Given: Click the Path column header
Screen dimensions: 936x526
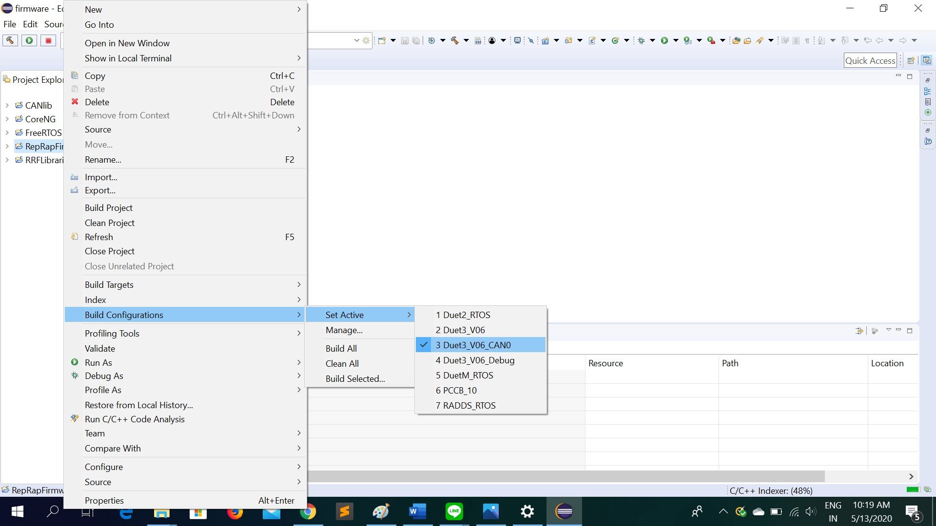Looking at the screenshot, I should pyautogui.click(x=793, y=363).
